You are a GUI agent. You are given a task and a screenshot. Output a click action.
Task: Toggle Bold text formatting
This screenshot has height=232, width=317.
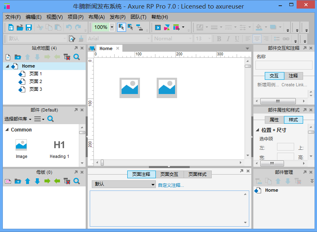[x=219, y=39]
